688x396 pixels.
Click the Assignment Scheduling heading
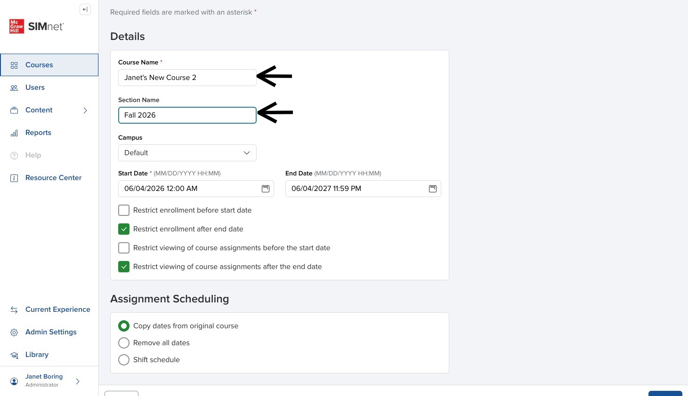point(170,299)
